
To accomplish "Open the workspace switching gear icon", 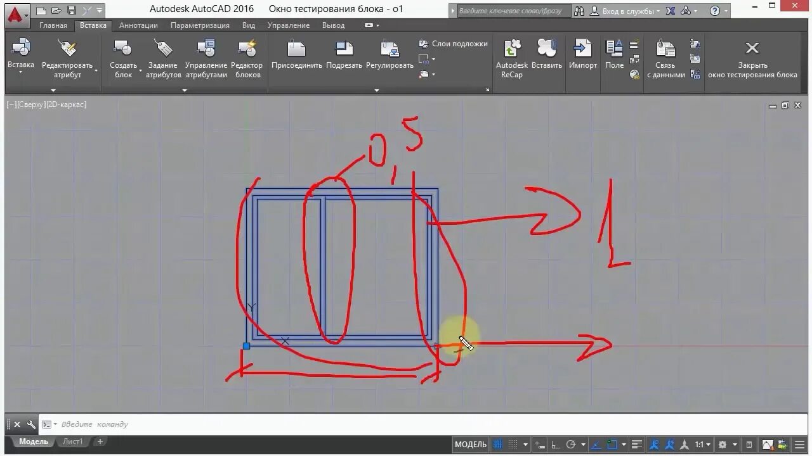I will [x=722, y=445].
